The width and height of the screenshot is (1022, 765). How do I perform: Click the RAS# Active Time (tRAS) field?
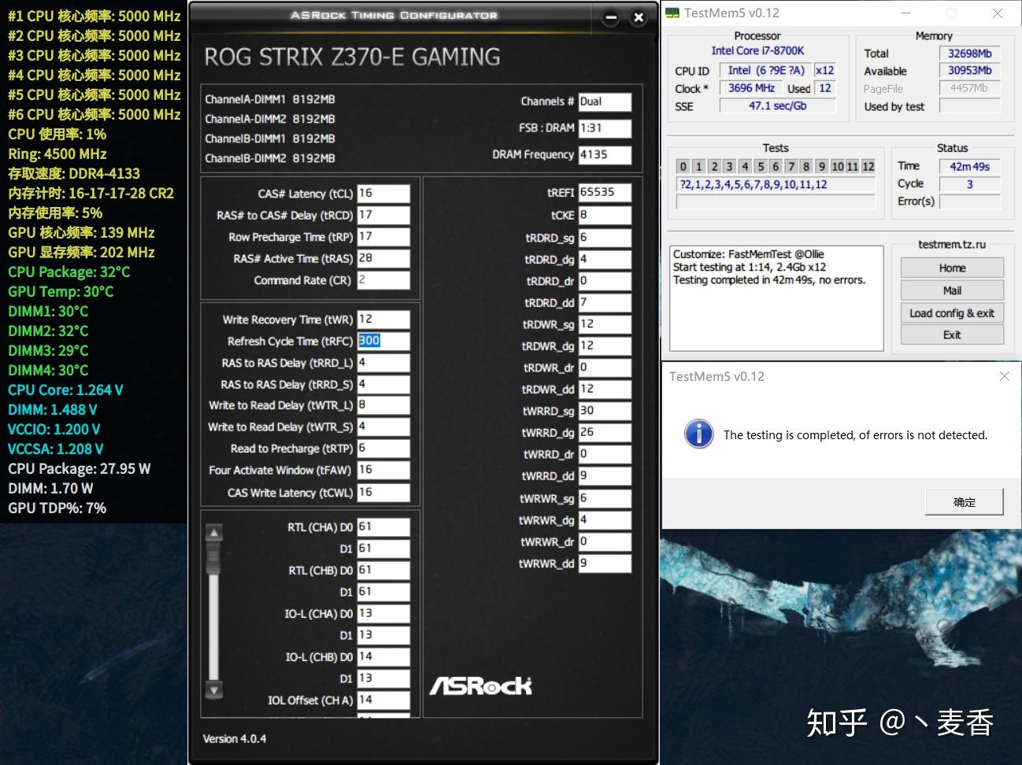[x=383, y=258]
